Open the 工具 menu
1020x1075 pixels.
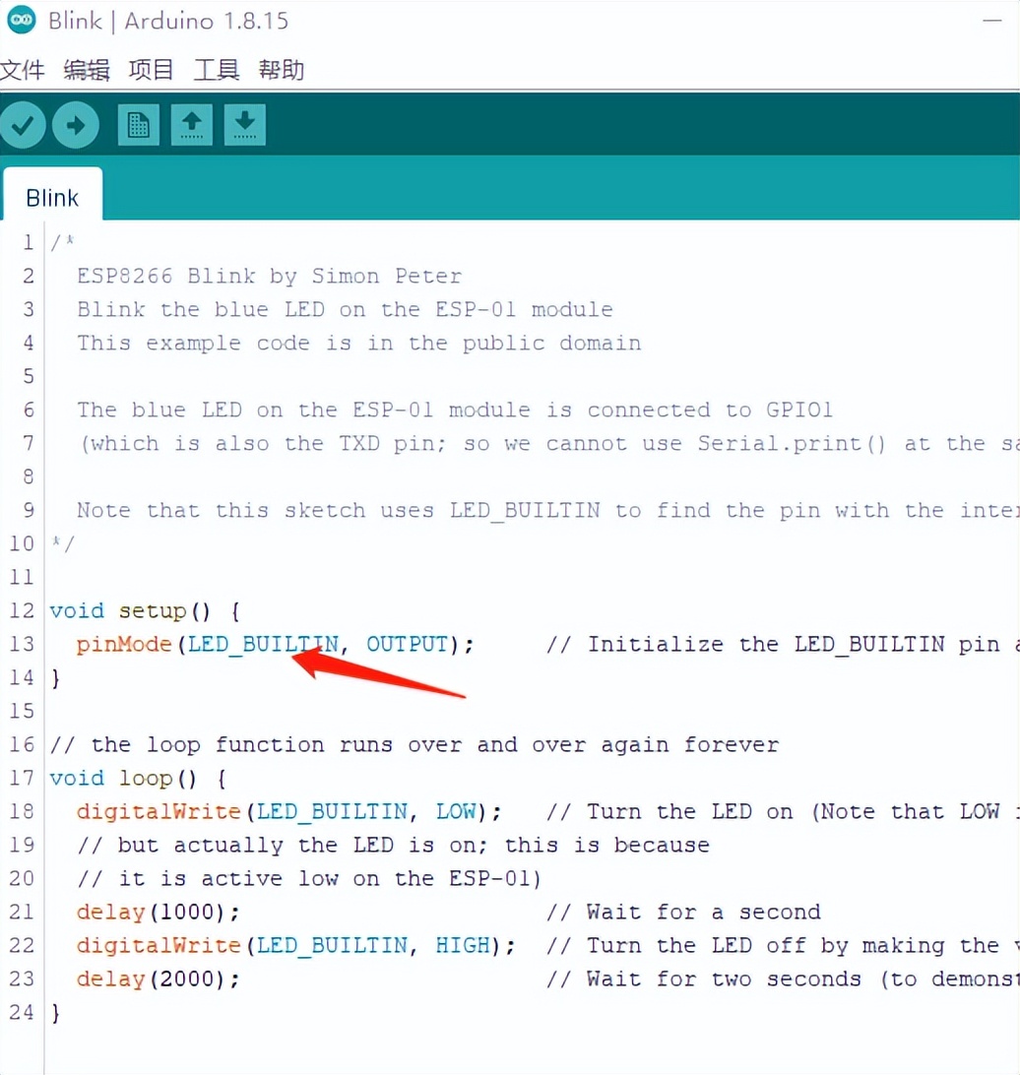(x=215, y=70)
